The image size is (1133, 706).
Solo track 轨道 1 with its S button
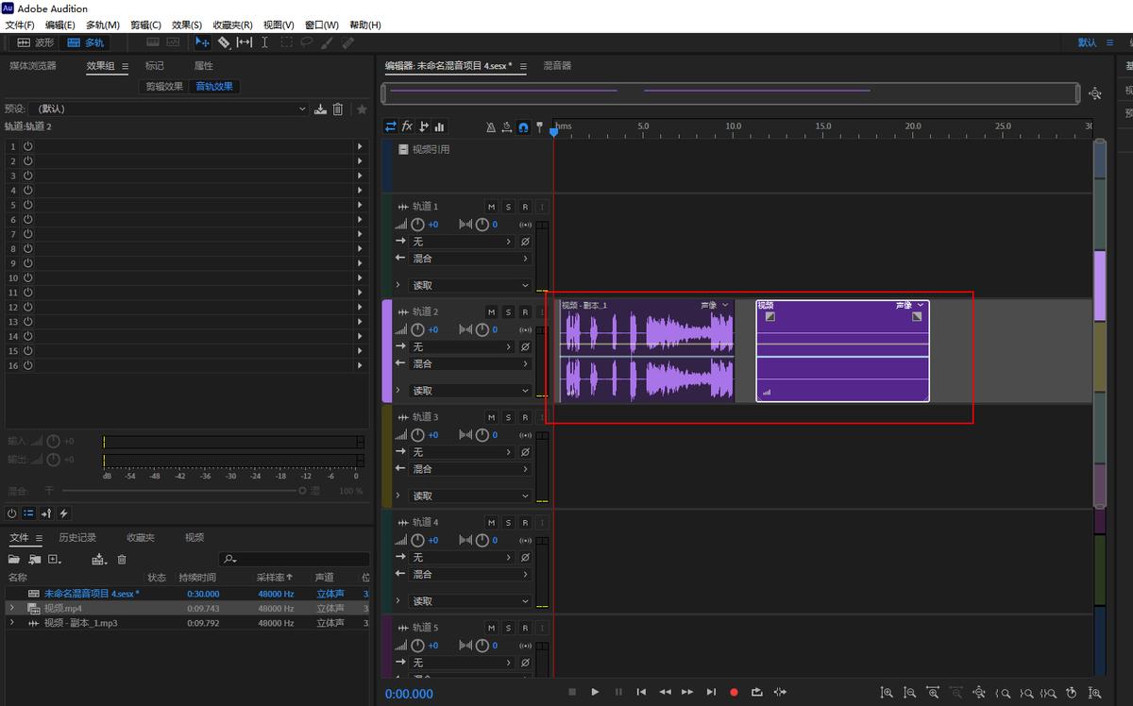pos(508,206)
